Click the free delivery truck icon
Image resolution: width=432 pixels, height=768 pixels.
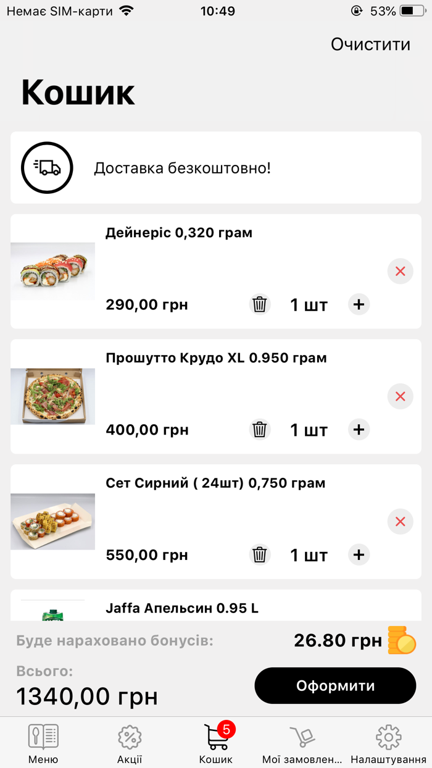(47, 167)
